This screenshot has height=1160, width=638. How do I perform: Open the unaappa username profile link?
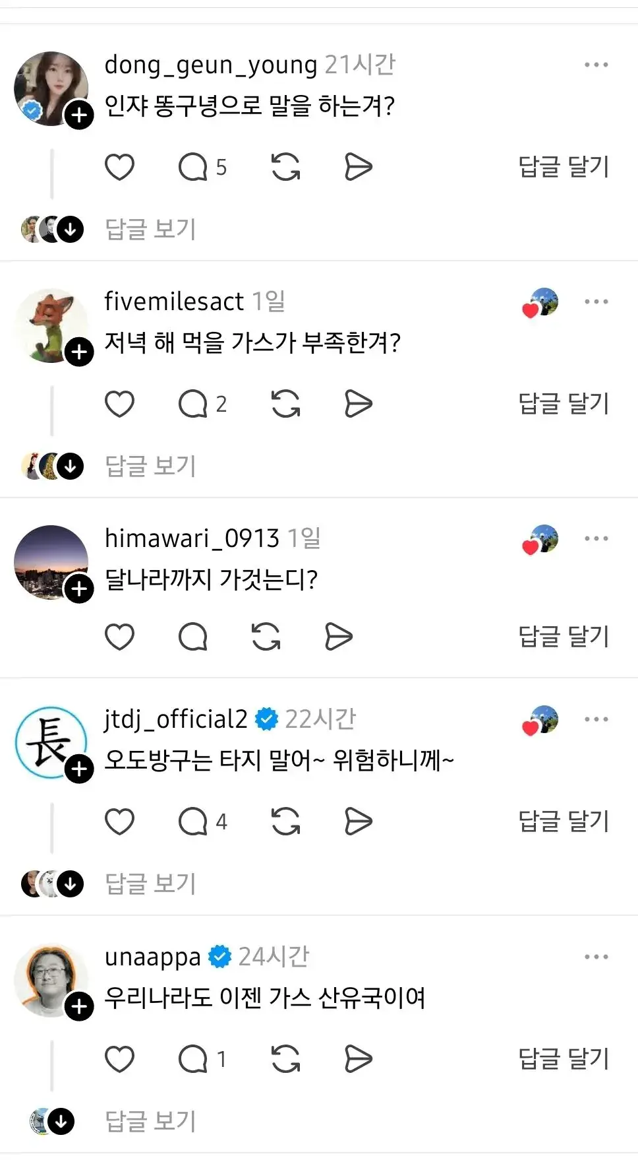152,957
